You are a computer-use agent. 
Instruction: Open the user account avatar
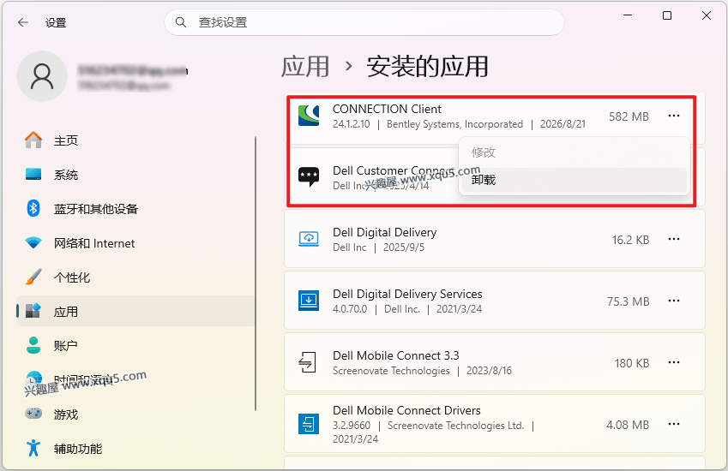[x=42, y=76]
